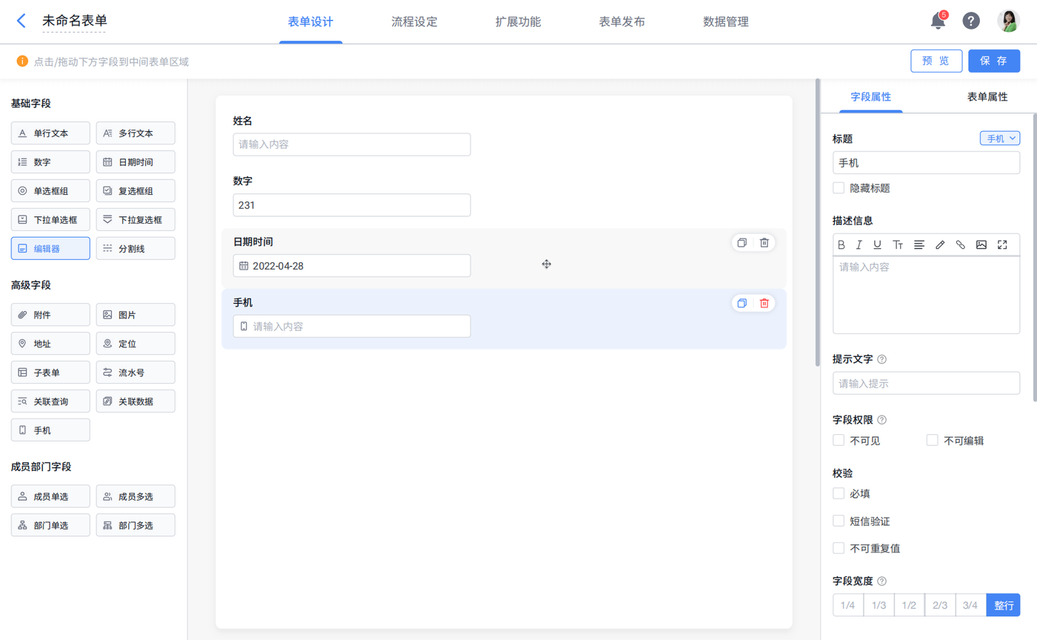Add a 图片 image field

point(136,315)
